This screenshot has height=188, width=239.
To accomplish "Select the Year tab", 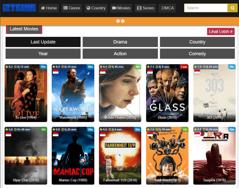I will click(x=43, y=54).
